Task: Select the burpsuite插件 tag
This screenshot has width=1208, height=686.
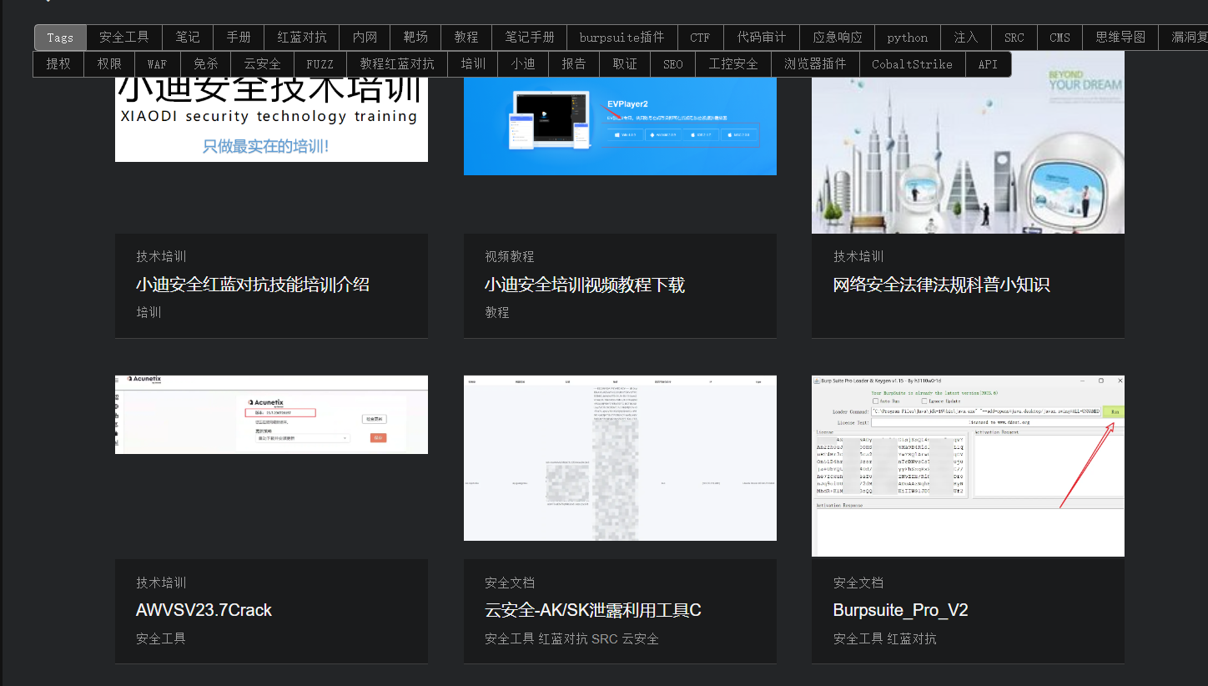Action: click(x=622, y=38)
